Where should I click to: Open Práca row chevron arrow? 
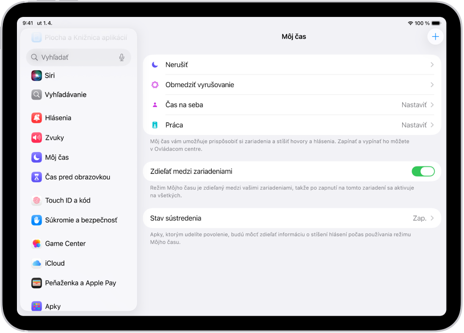(432, 125)
